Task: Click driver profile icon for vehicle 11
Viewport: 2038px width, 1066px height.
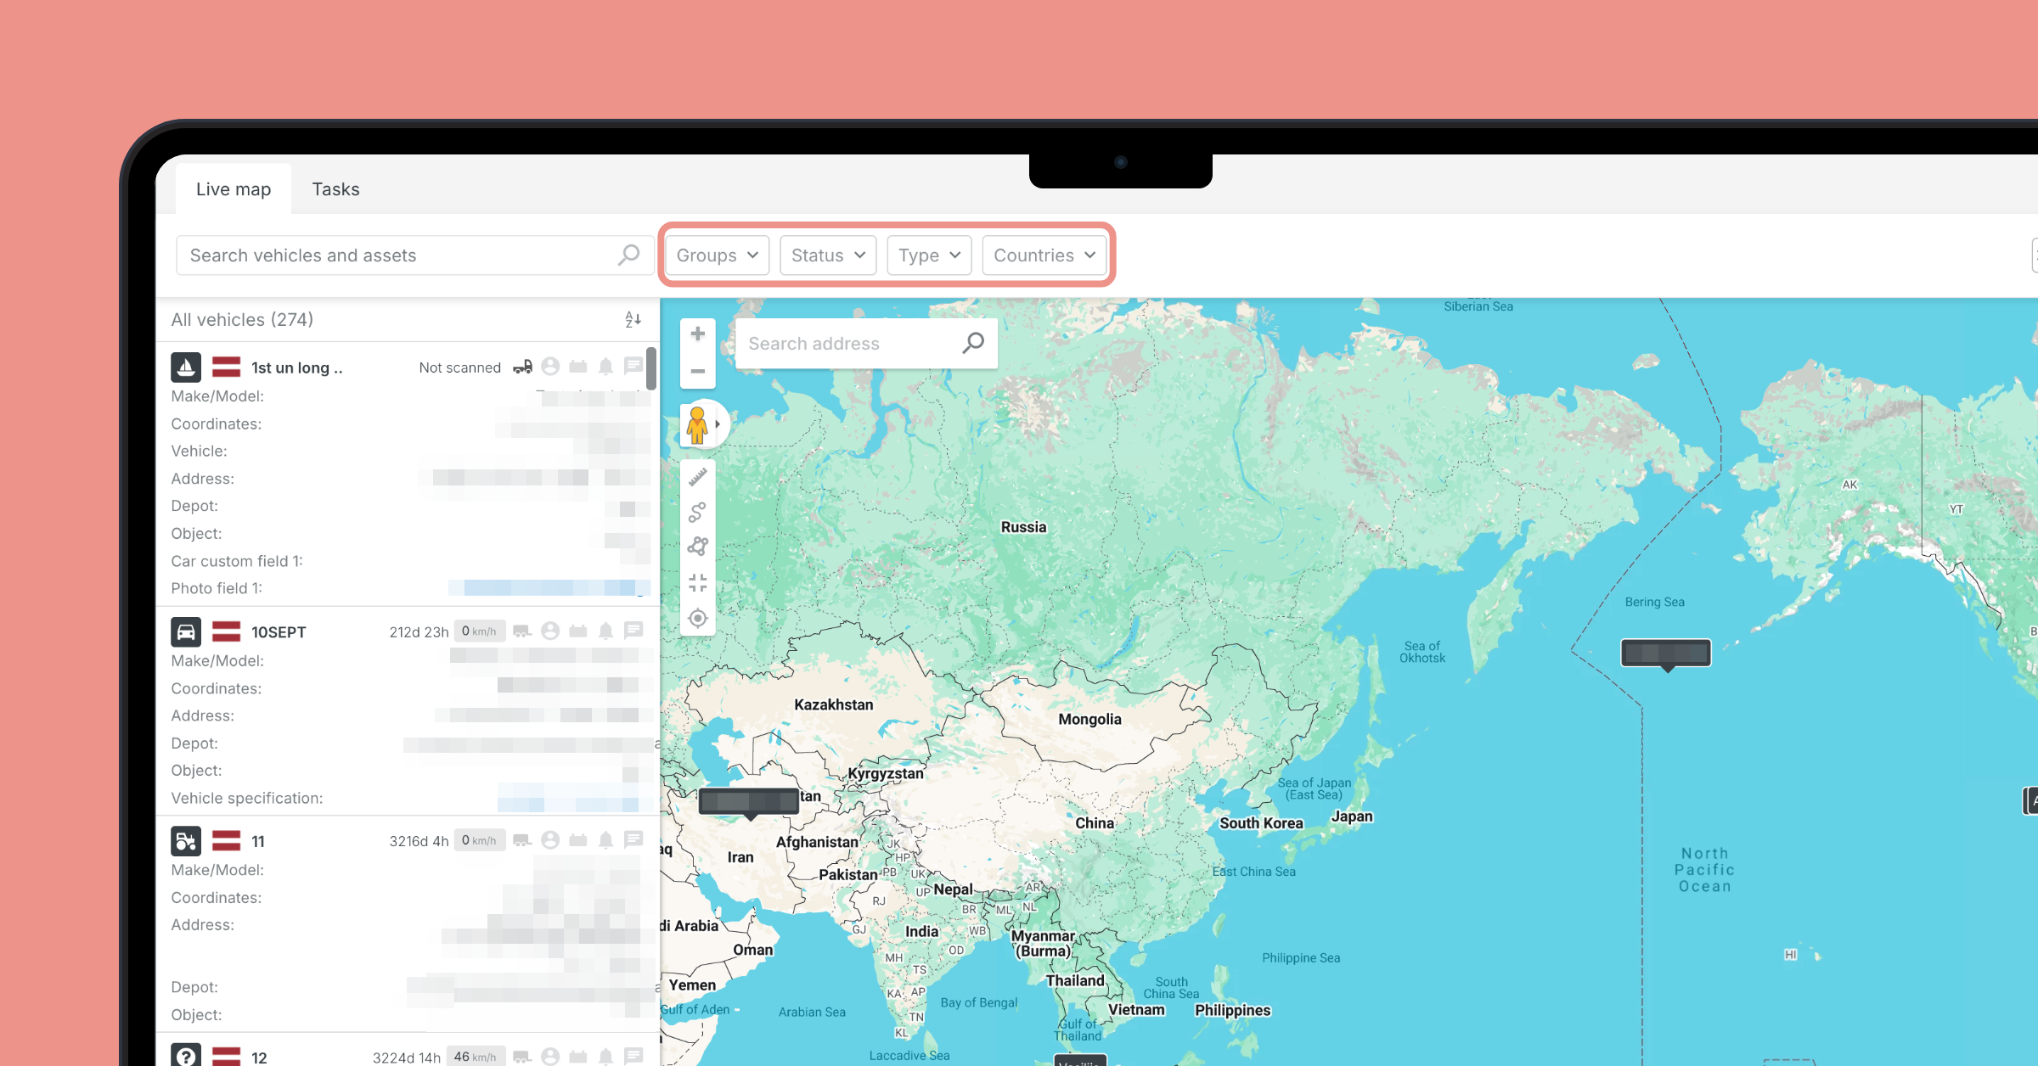Action: (x=550, y=840)
